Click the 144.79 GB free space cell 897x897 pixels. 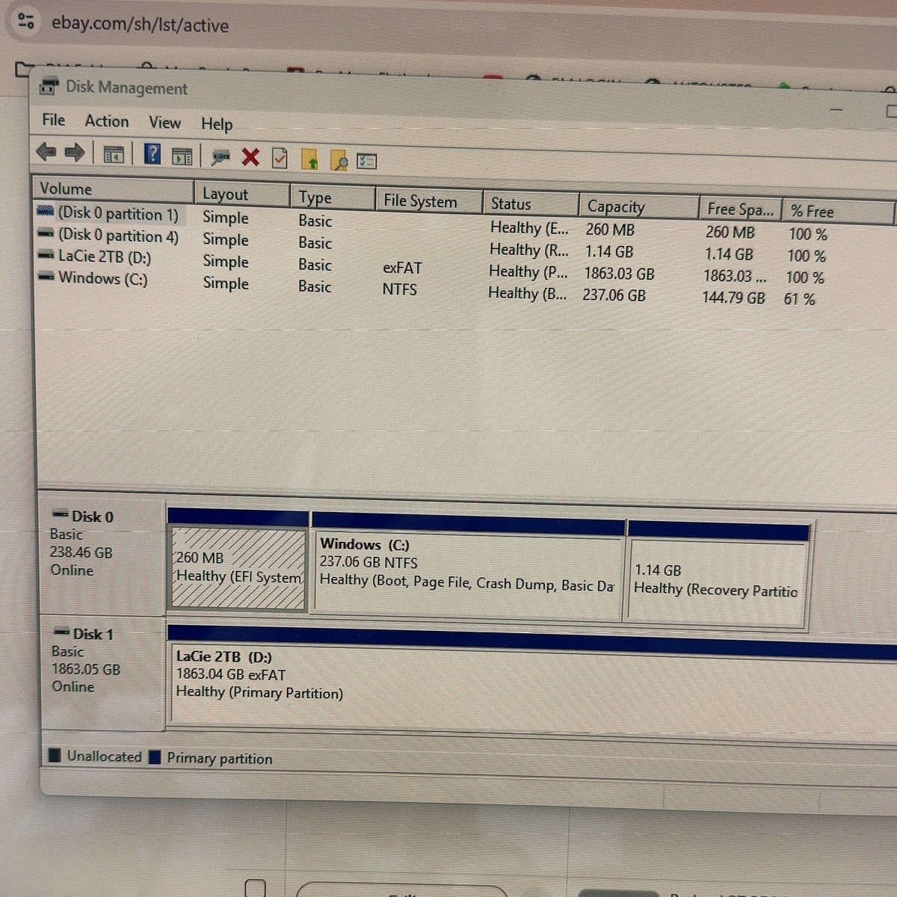734,298
